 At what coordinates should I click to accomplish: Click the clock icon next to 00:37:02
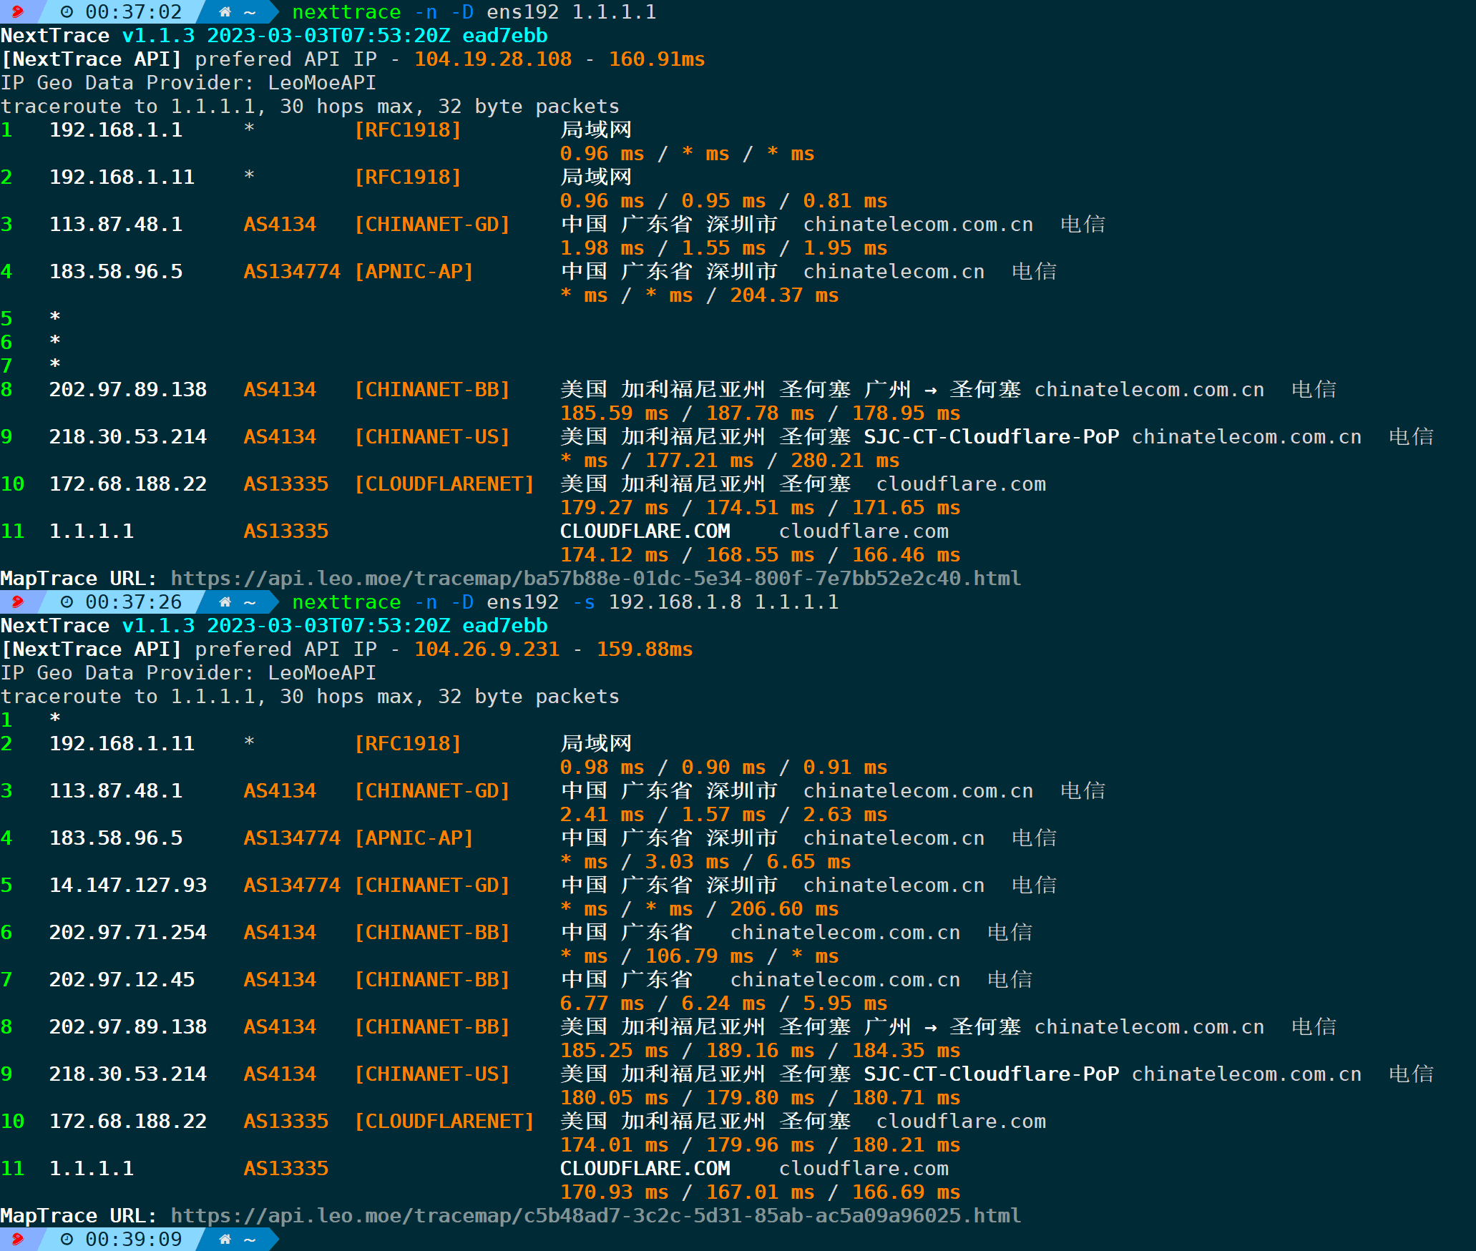(67, 11)
